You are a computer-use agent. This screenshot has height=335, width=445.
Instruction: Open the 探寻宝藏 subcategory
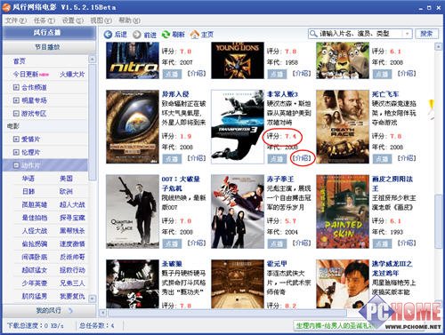coord(72,218)
